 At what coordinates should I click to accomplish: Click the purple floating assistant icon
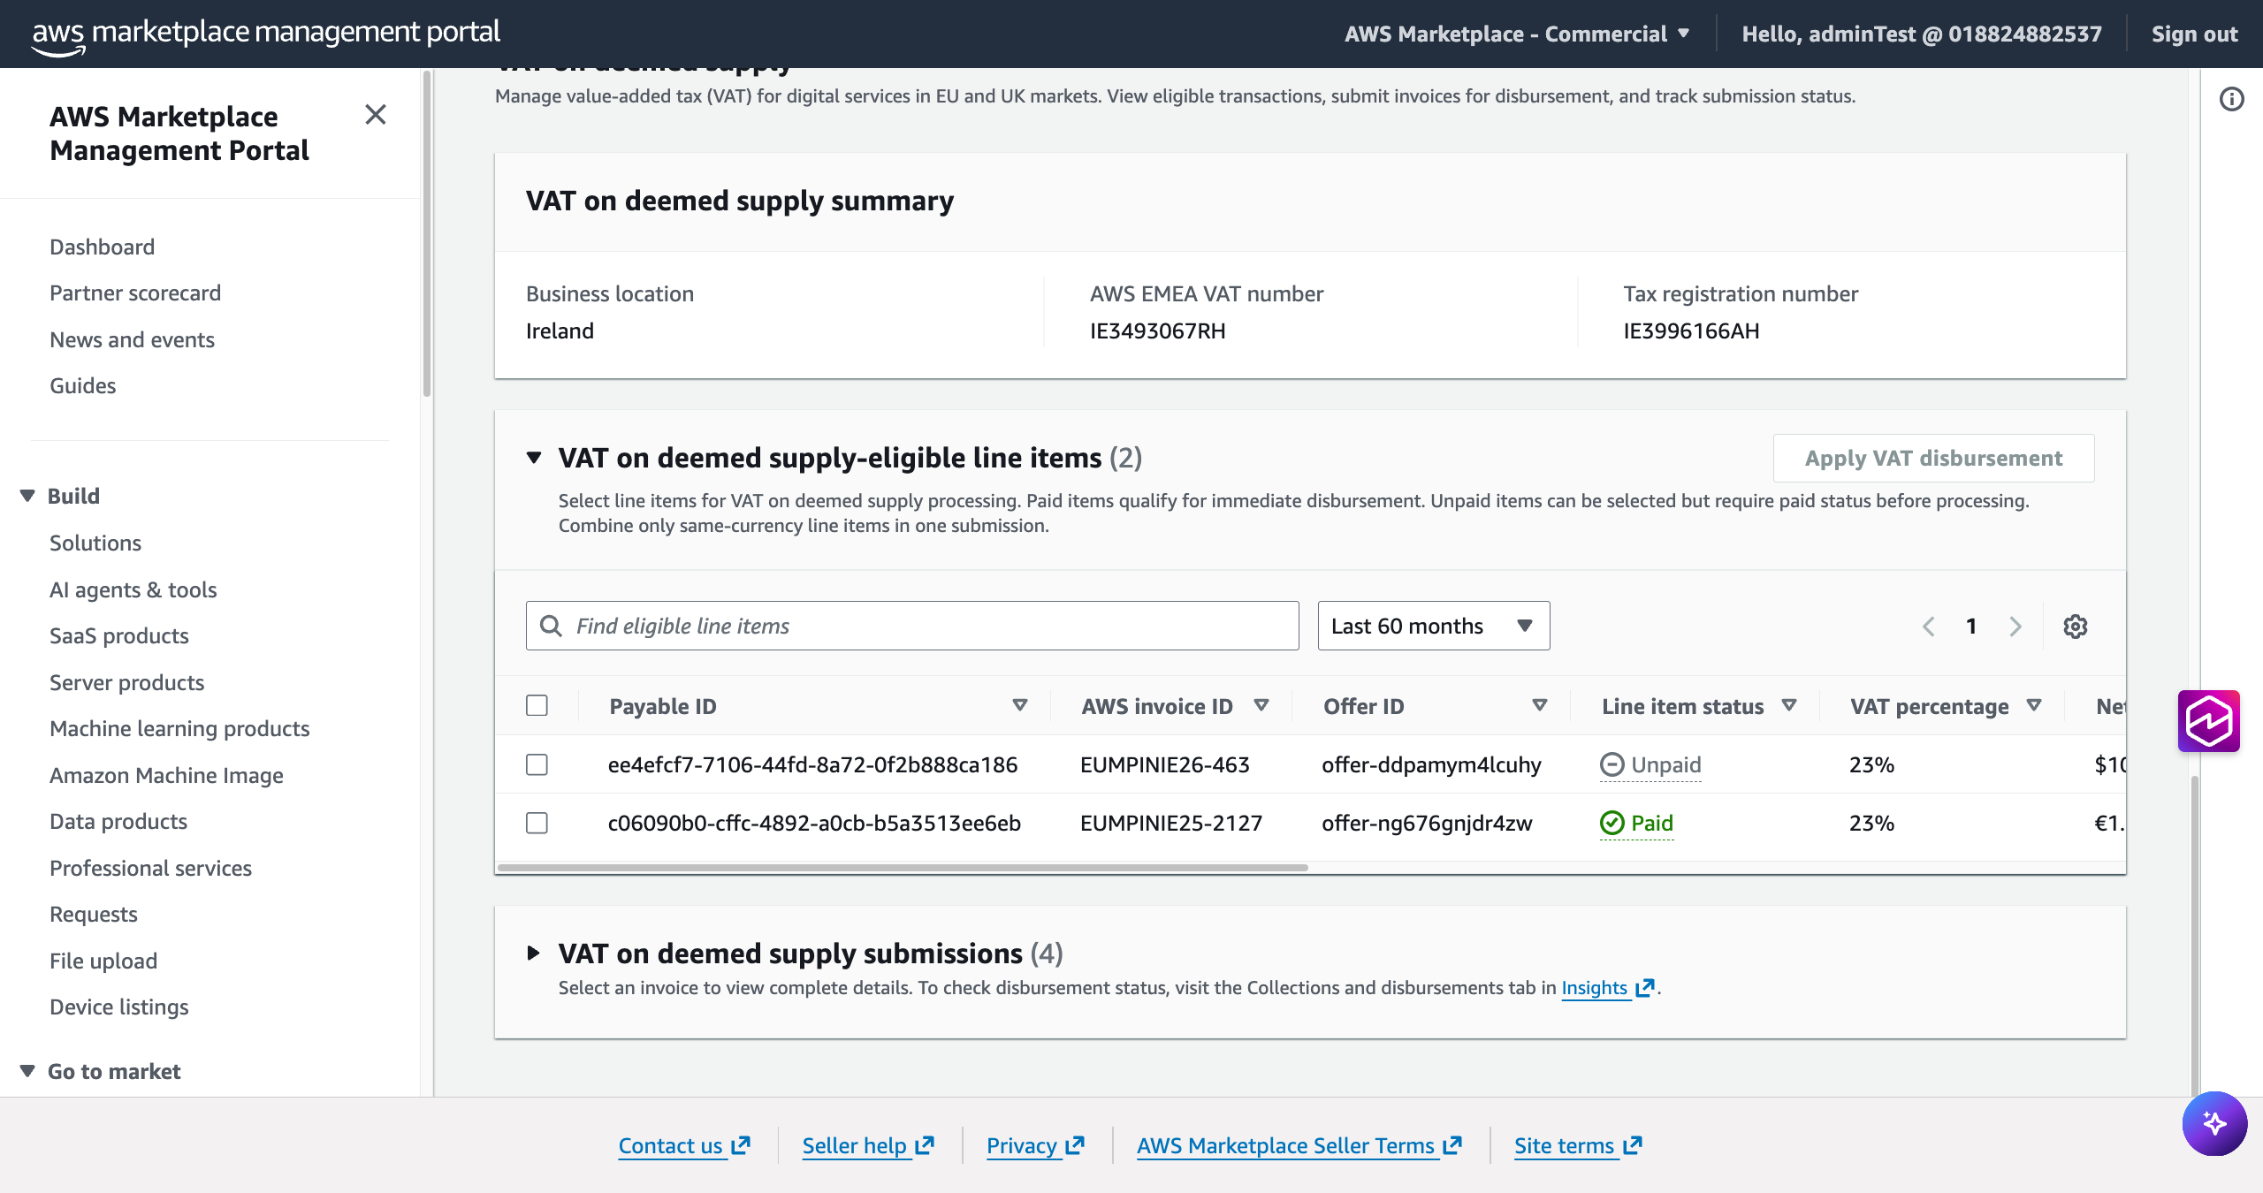point(2209,721)
